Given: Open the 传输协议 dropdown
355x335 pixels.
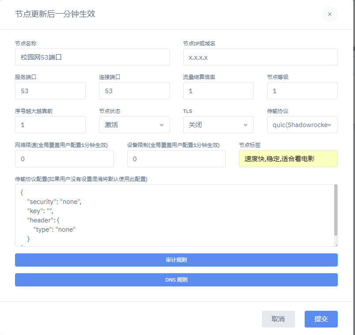Looking at the screenshot, I should [302, 125].
